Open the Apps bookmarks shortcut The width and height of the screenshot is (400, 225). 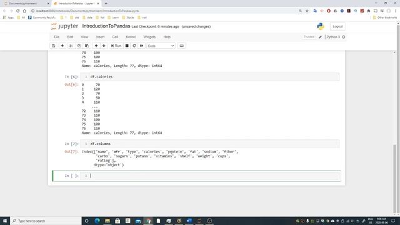tap(8, 17)
